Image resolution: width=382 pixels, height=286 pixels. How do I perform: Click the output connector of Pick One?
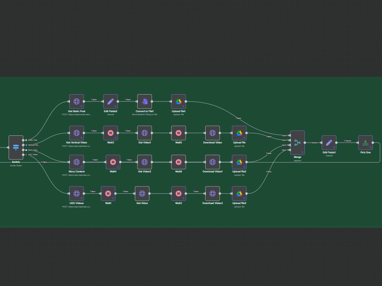pyautogui.click(x=373, y=143)
